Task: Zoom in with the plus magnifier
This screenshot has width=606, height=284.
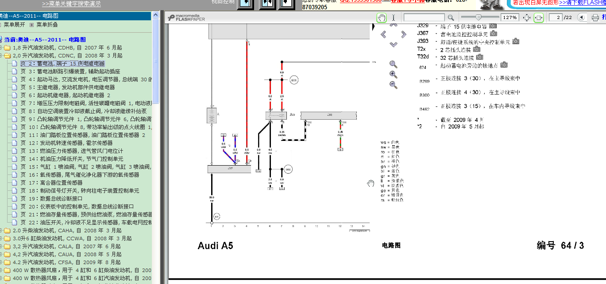Action: pos(393,75)
